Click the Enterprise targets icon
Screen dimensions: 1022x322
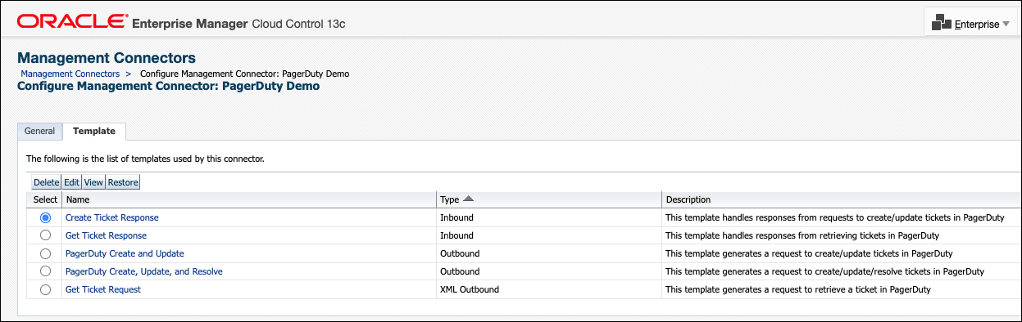click(x=942, y=24)
